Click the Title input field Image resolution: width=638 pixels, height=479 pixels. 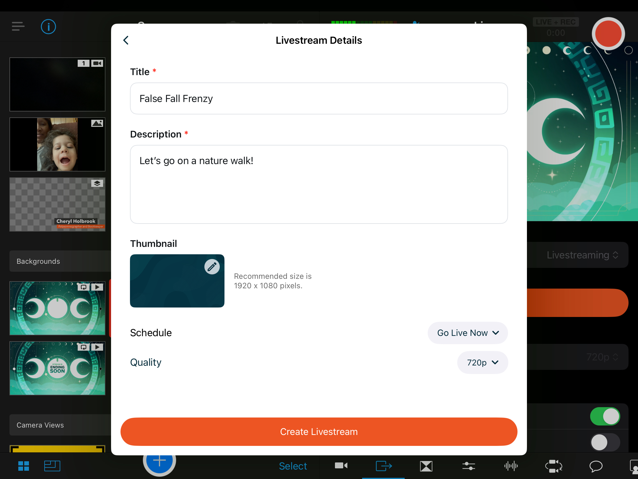(x=319, y=98)
